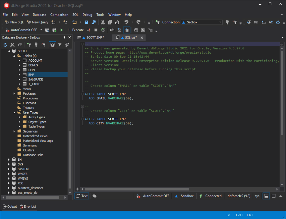
Task: Select the SALGRADE table in the tree
Action: pyautogui.click(x=35, y=79)
